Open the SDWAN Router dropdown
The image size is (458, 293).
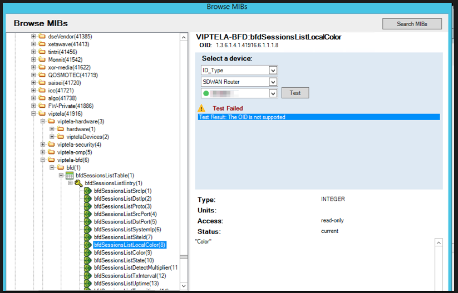273,82
